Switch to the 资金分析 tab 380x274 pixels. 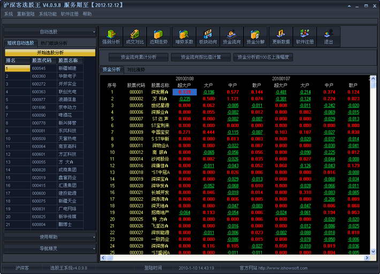point(111,70)
